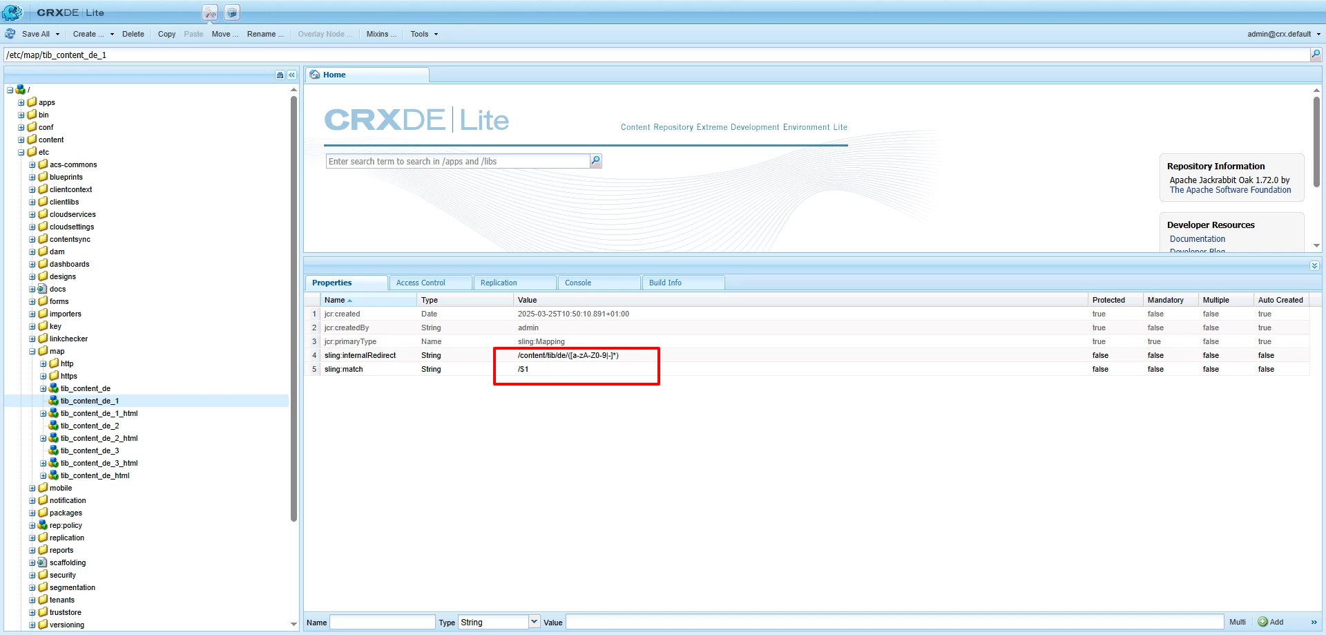Viewport: 1326px width, 635px height.
Task: Switch to the Access Control tab
Action: click(x=430, y=283)
